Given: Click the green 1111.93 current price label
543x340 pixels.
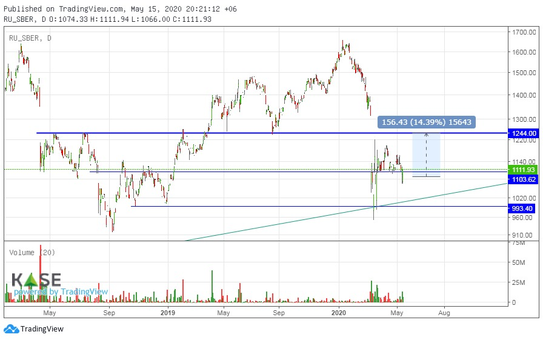Looking at the screenshot, I should 524,170.
